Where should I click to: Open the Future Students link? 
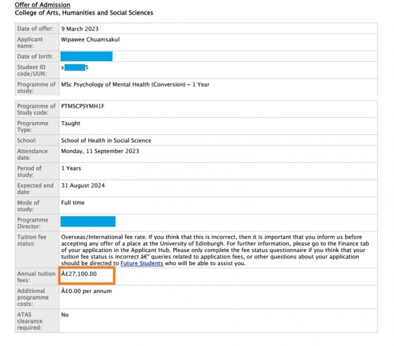coord(136,264)
